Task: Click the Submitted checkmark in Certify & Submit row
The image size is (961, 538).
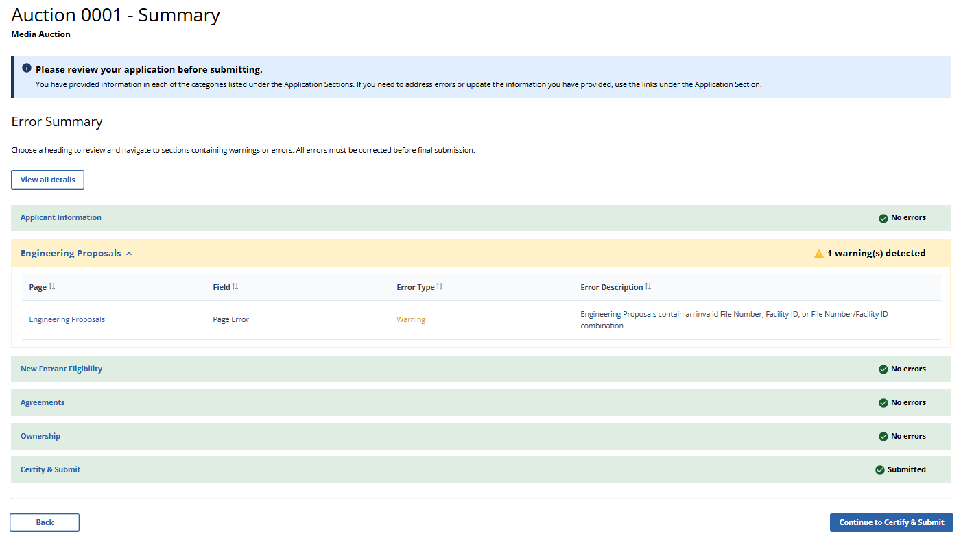Action: [x=880, y=470]
